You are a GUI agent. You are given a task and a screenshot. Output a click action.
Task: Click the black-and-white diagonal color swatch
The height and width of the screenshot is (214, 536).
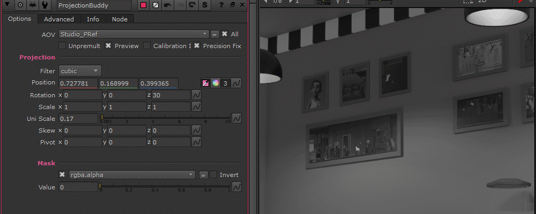tap(155, 5)
